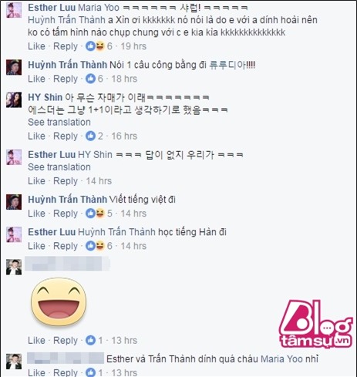
Task: Expand See translation under HY Shin's Korean comment
Action: click(x=59, y=122)
